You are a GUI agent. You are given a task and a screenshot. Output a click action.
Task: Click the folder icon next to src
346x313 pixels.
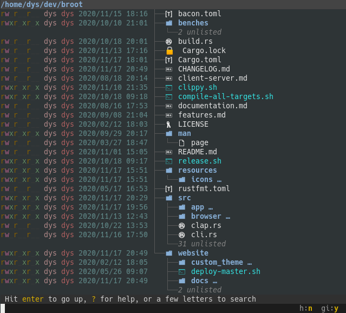[169, 198]
